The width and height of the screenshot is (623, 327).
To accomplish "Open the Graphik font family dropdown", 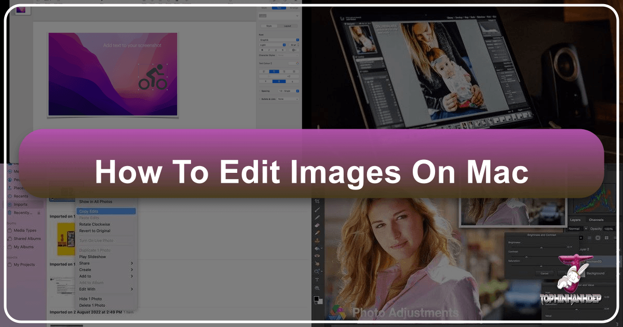I will coord(278,39).
